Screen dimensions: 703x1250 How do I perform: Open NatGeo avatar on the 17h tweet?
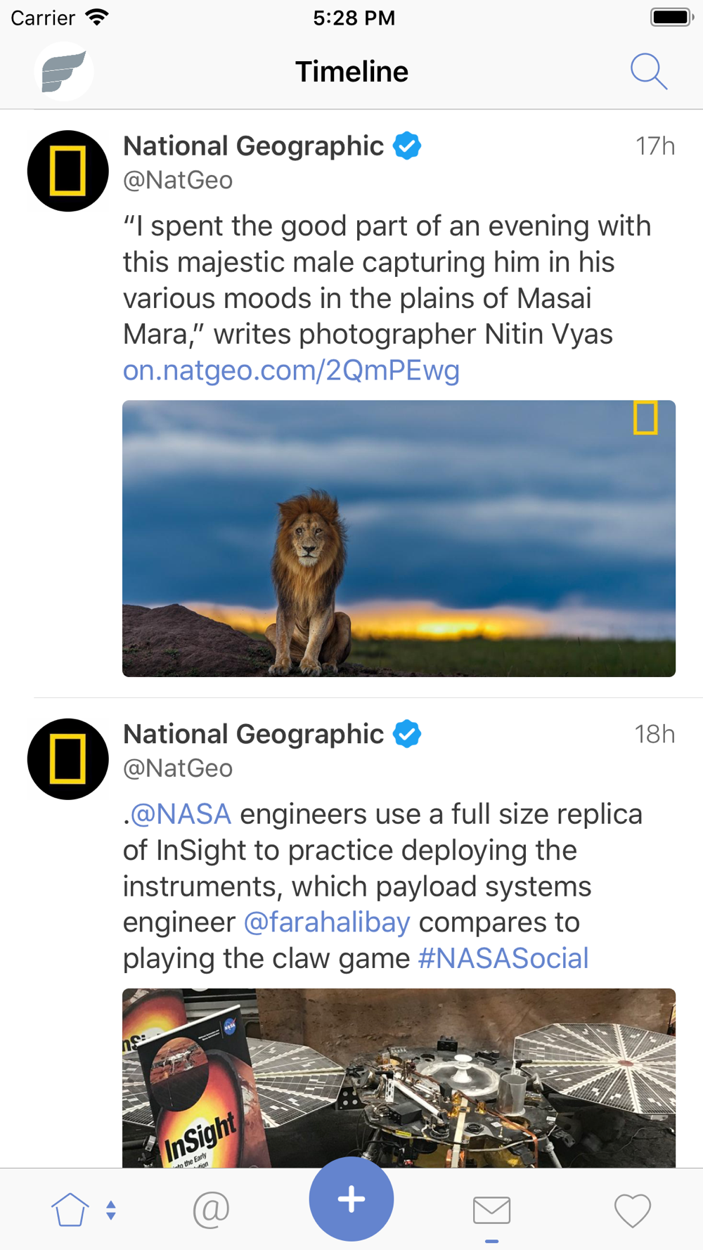(x=67, y=171)
